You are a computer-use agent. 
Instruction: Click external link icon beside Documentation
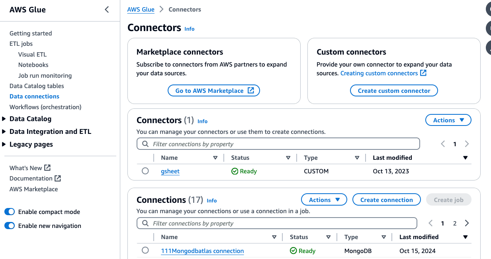58,178
